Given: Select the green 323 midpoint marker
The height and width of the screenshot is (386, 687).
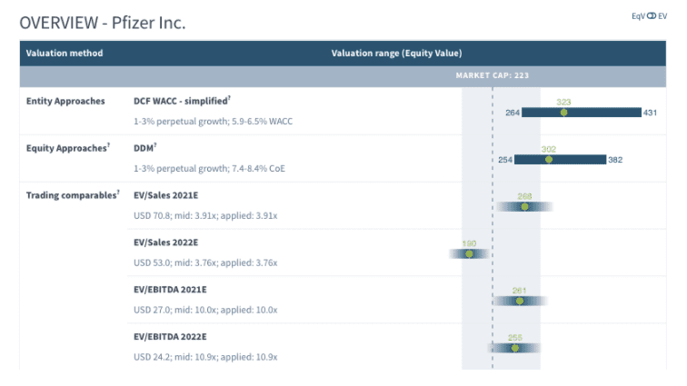Looking at the screenshot, I should (x=563, y=113).
